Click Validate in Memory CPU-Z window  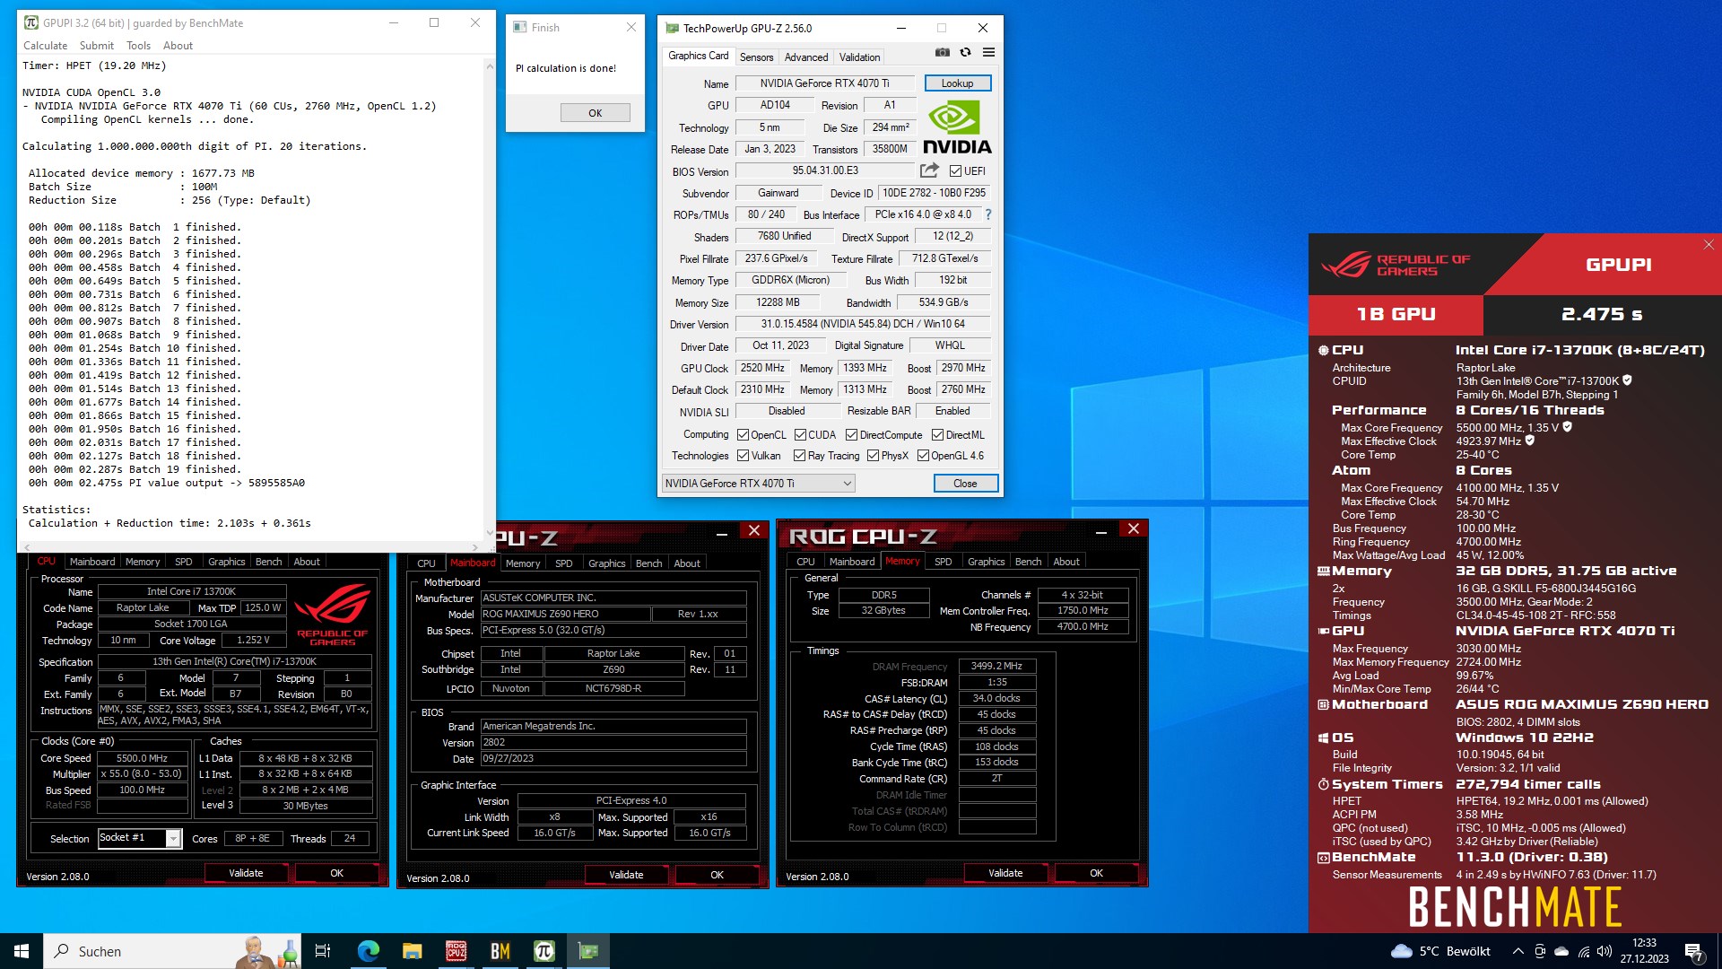coord(1005,873)
